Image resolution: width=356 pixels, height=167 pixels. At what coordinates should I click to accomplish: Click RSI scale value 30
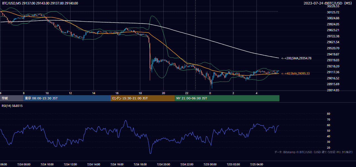328,142
